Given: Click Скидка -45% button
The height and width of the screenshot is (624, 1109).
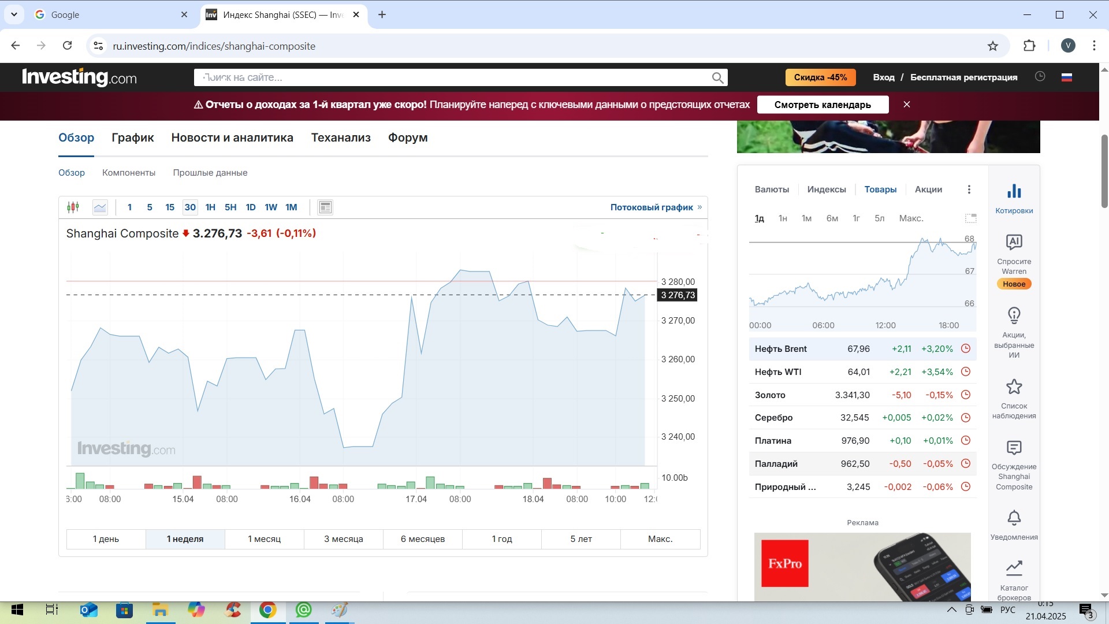Looking at the screenshot, I should click(x=820, y=77).
